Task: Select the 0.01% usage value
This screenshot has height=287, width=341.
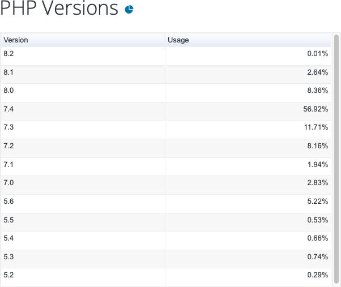Action: click(x=318, y=53)
